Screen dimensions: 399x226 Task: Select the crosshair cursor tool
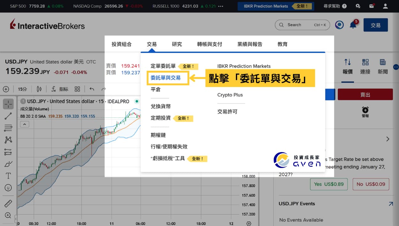click(8, 104)
